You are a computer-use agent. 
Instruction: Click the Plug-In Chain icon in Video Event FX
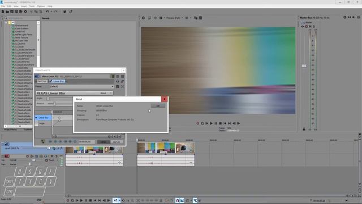(x=118, y=81)
